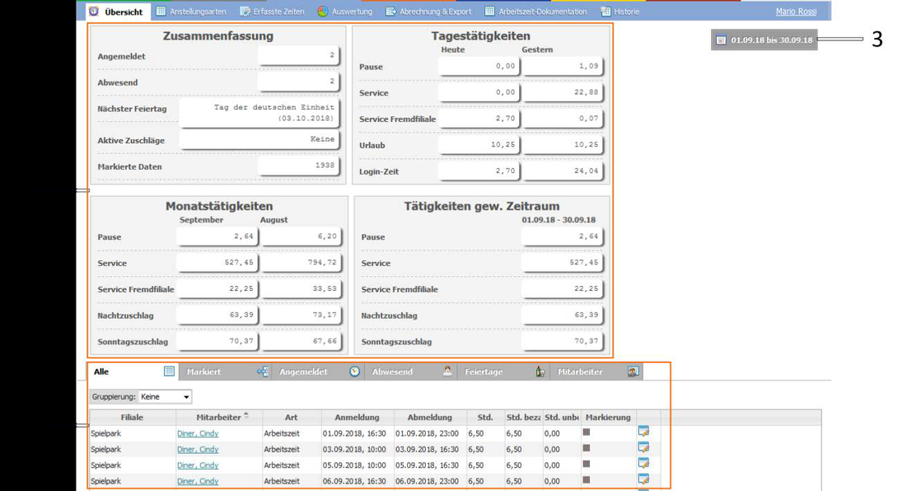Click the table grid icon on the Alle tab

point(169,372)
